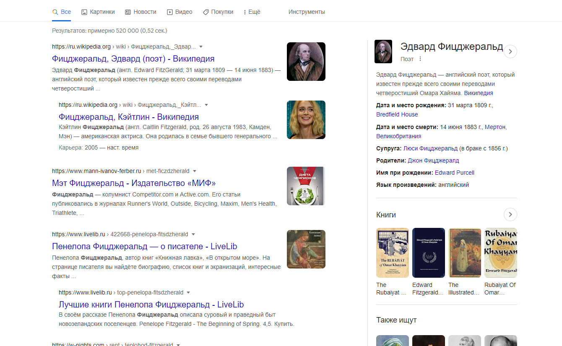Click Caitlin Fitzgerald photo thumbnail

point(306,120)
